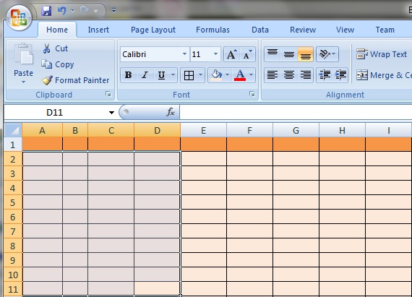The height and width of the screenshot is (297, 412).
Task: Toggle Bottom Align button
Action: [x=305, y=54]
